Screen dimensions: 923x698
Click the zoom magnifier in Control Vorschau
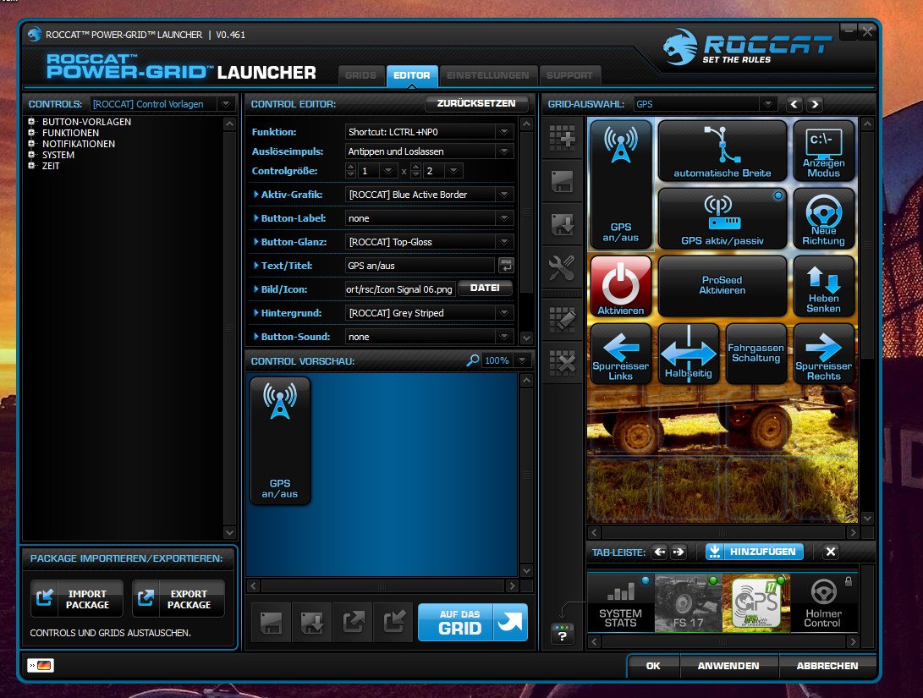click(x=473, y=360)
